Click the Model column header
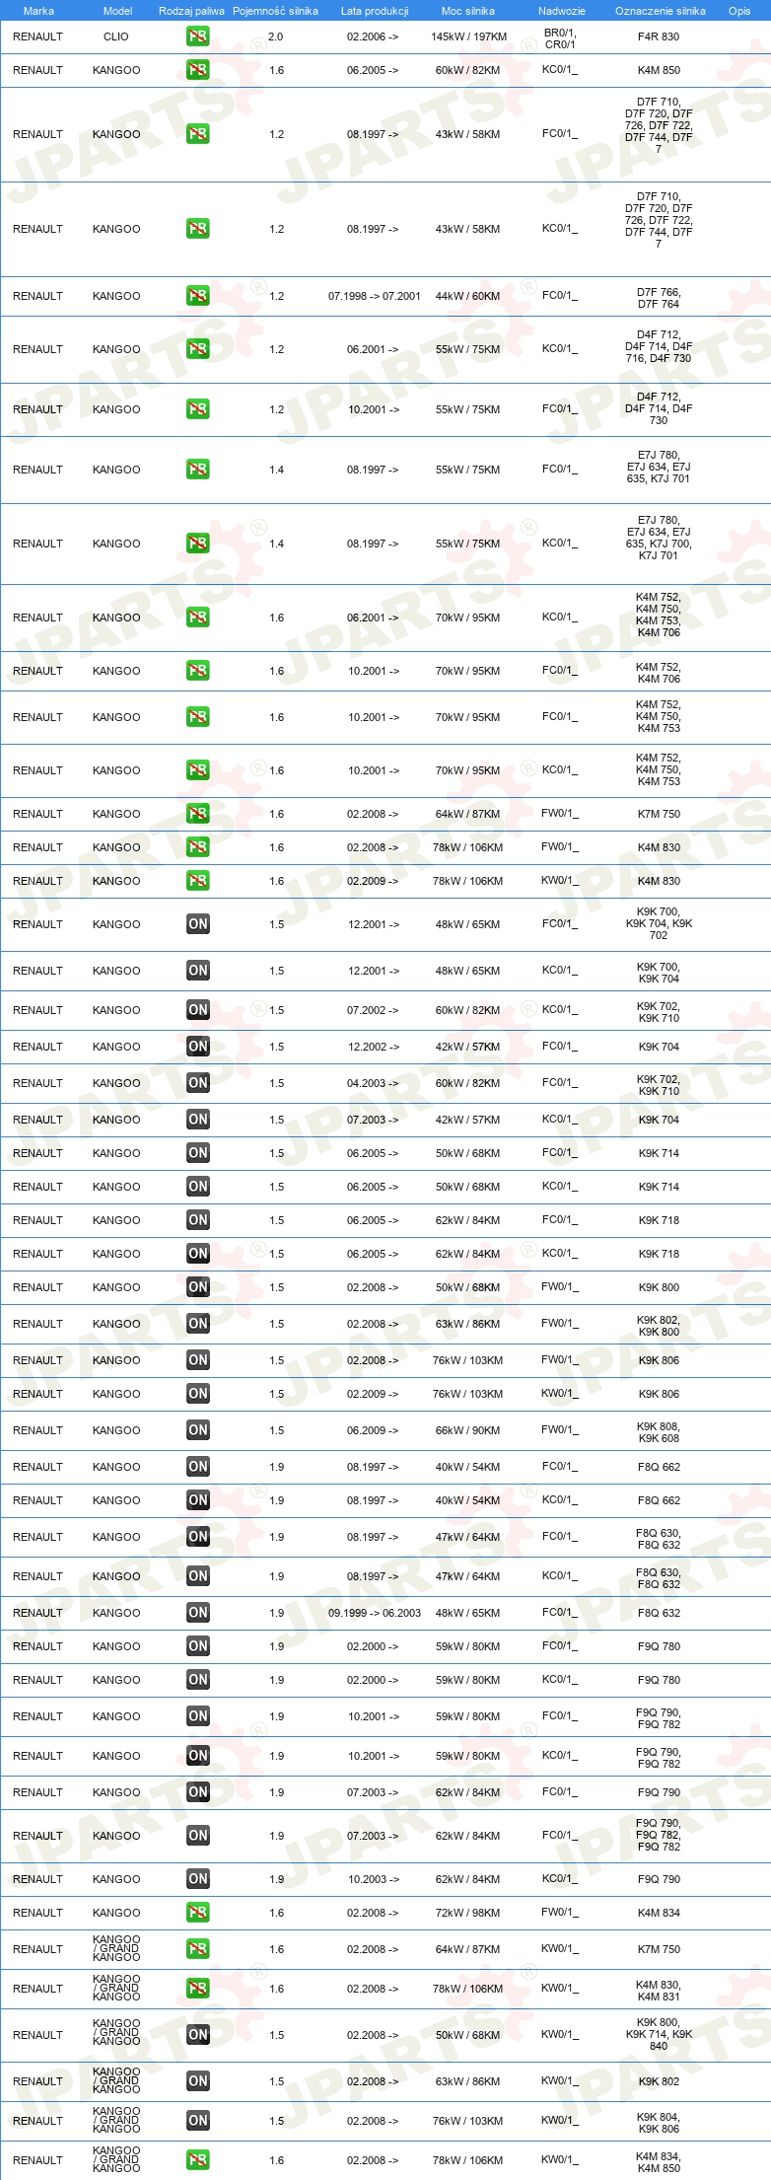 pos(117,11)
